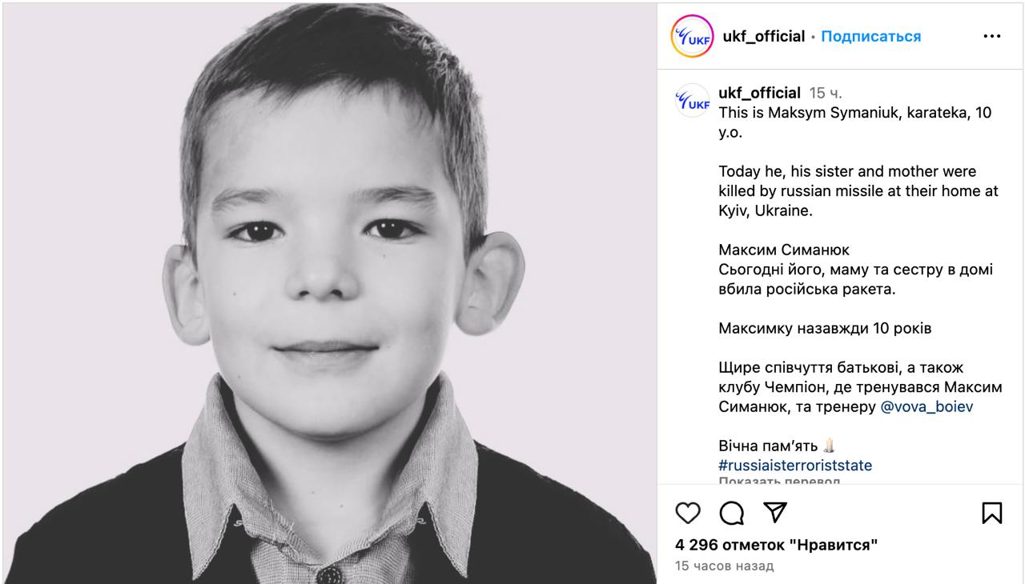Click the candle emoji after Вічна пам'ять
Screen dimensions: 1025x584
point(829,446)
